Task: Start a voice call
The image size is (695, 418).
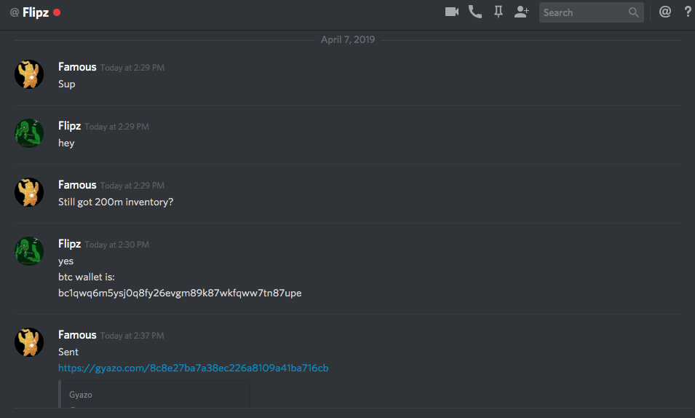Action: point(475,12)
